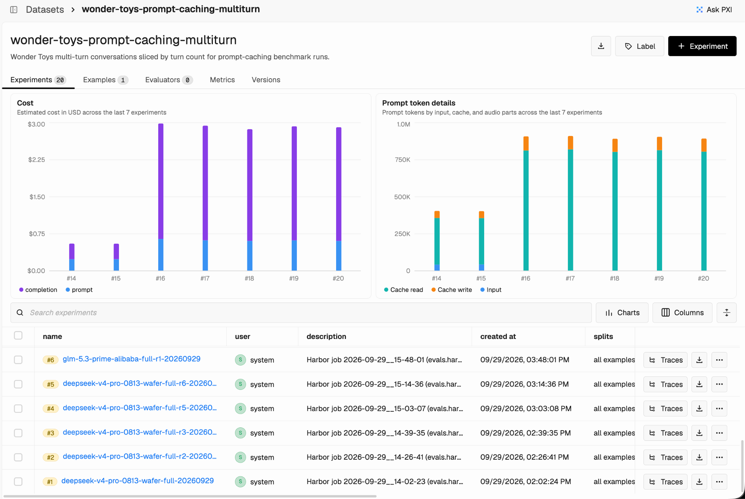Switch to the Examples tab

click(105, 80)
